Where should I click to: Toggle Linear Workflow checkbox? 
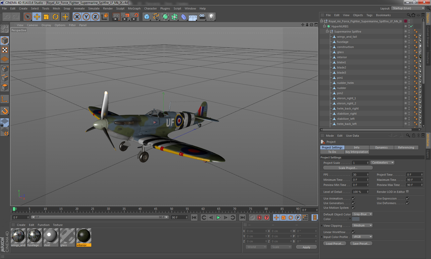coord(353,232)
